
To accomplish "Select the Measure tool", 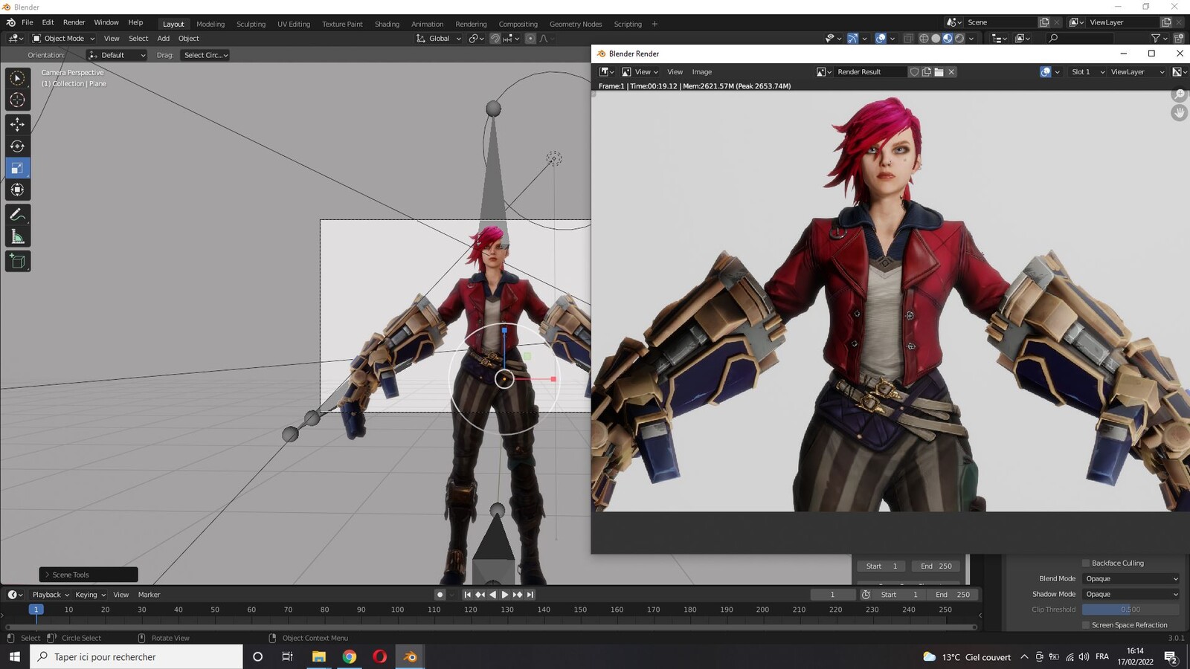I will tap(18, 237).
